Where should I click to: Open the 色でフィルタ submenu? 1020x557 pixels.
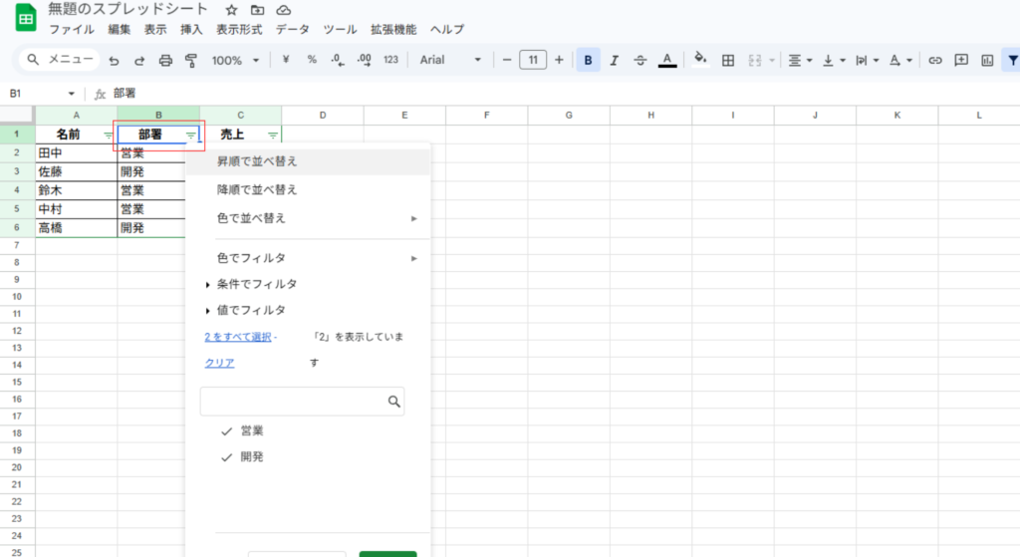point(308,258)
